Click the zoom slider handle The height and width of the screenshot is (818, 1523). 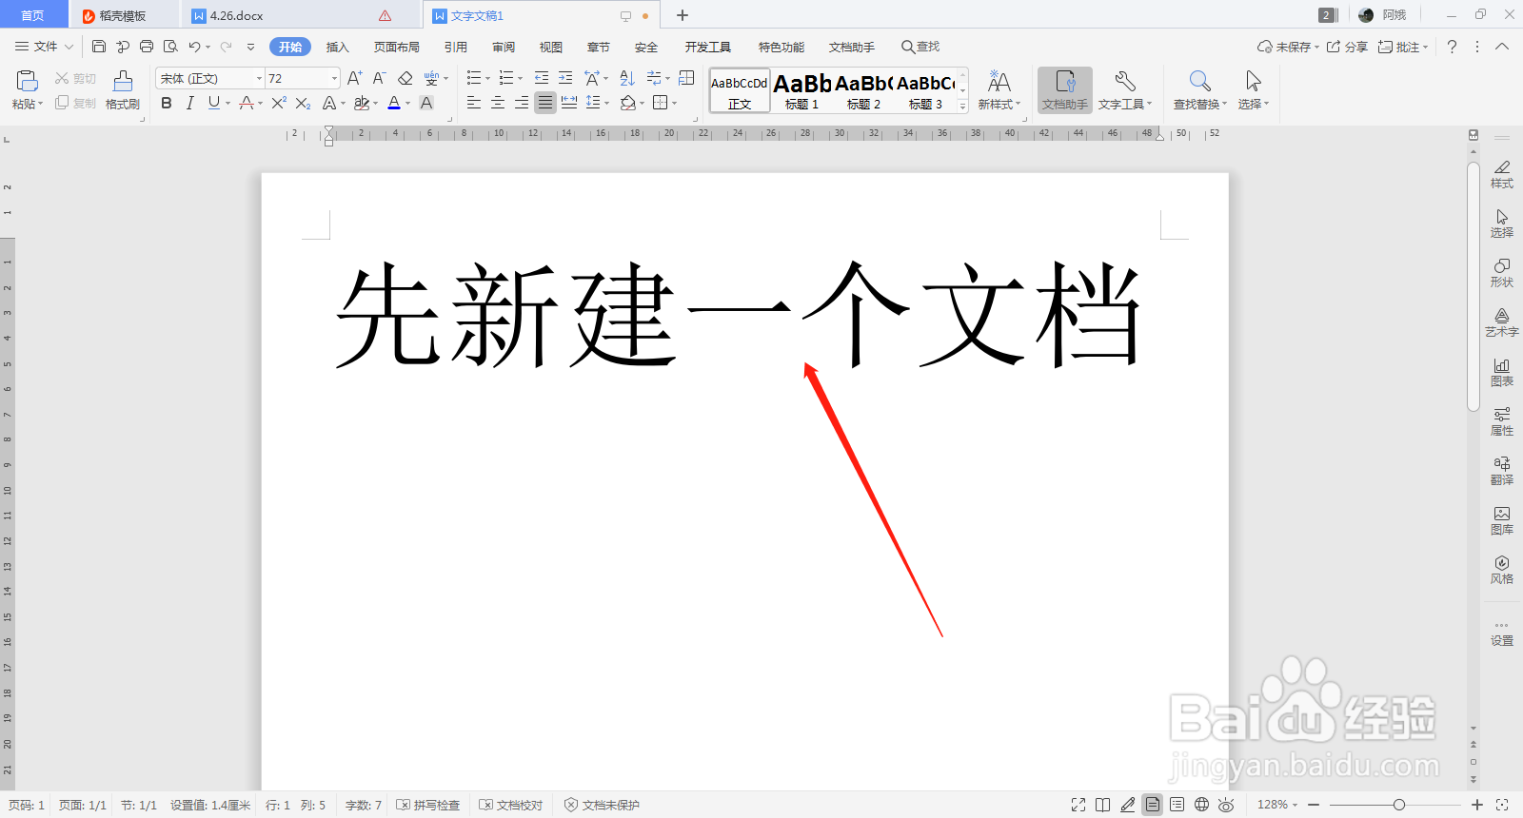click(x=1399, y=805)
